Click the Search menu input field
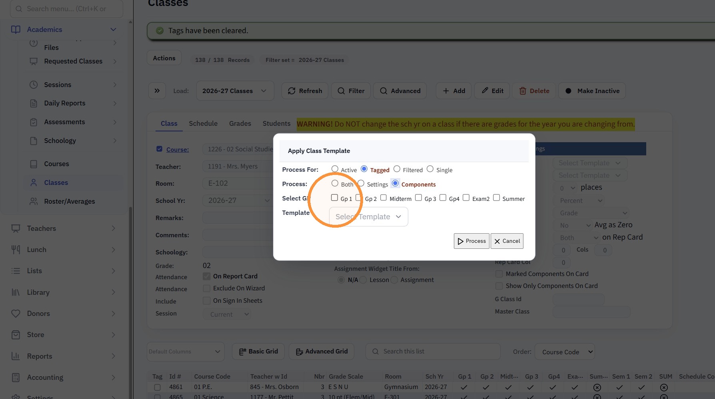The image size is (715, 399). click(x=66, y=9)
